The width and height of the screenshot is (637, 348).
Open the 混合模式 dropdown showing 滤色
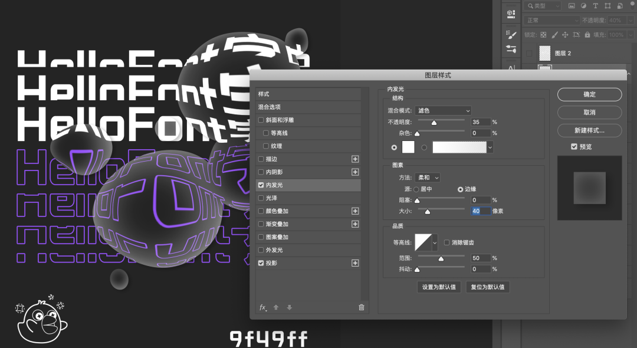click(x=443, y=110)
